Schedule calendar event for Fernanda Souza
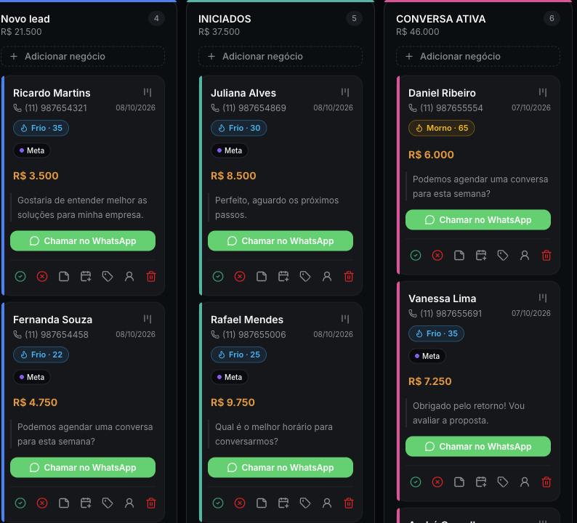The height and width of the screenshot is (523, 577). (x=86, y=503)
